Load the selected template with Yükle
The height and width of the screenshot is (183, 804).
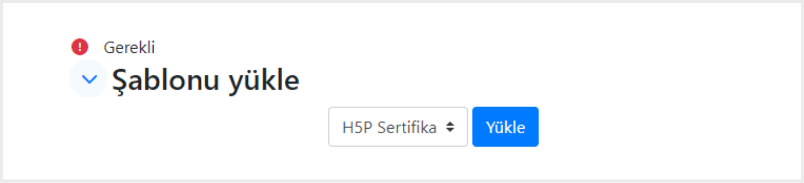coord(505,127)
